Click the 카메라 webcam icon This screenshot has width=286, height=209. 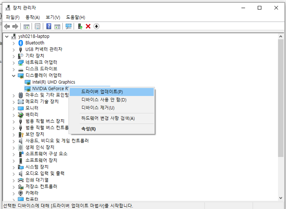20,193
